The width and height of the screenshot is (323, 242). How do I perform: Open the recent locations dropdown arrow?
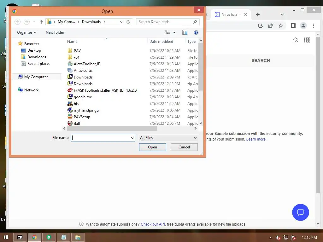pos(34,22)
